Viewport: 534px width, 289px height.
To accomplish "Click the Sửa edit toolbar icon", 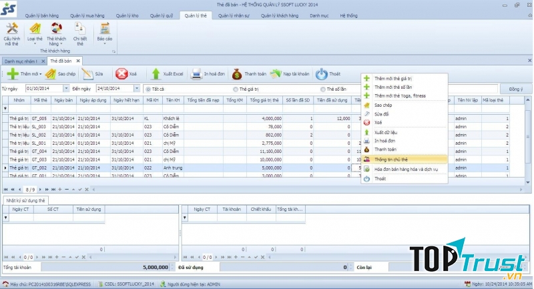I will coord(87,74).
